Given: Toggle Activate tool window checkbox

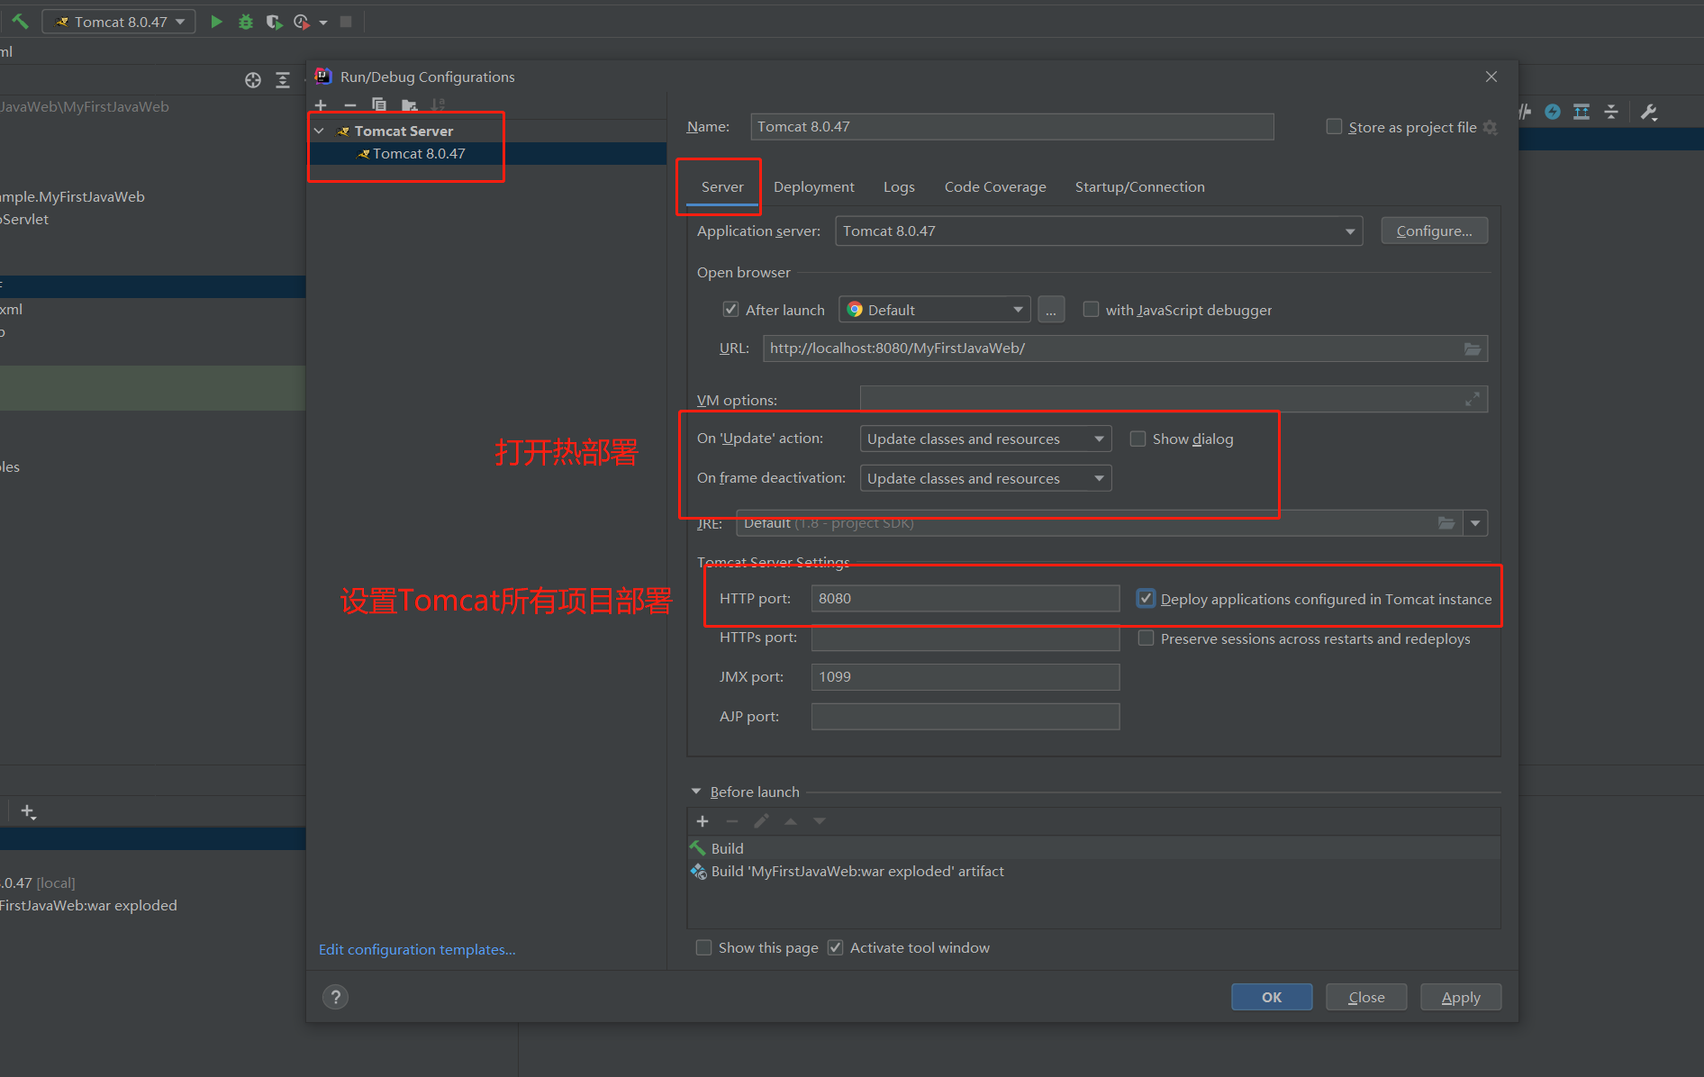Looking at the screenshot, I should point(835,947).
